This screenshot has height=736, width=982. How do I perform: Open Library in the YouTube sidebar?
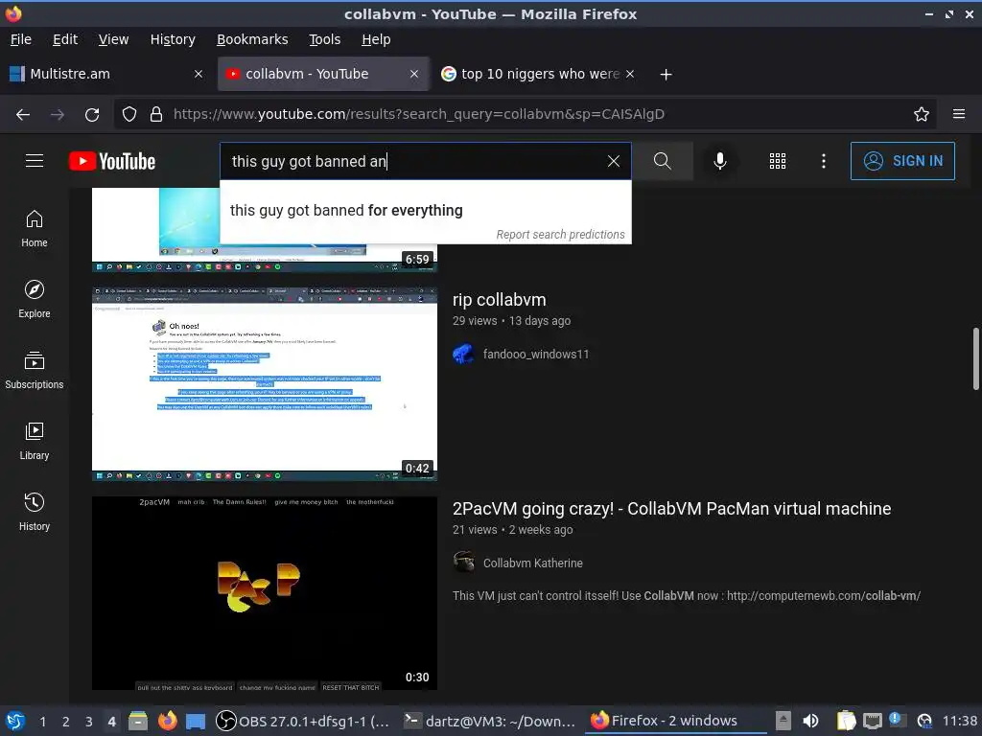tap(35, 441)
